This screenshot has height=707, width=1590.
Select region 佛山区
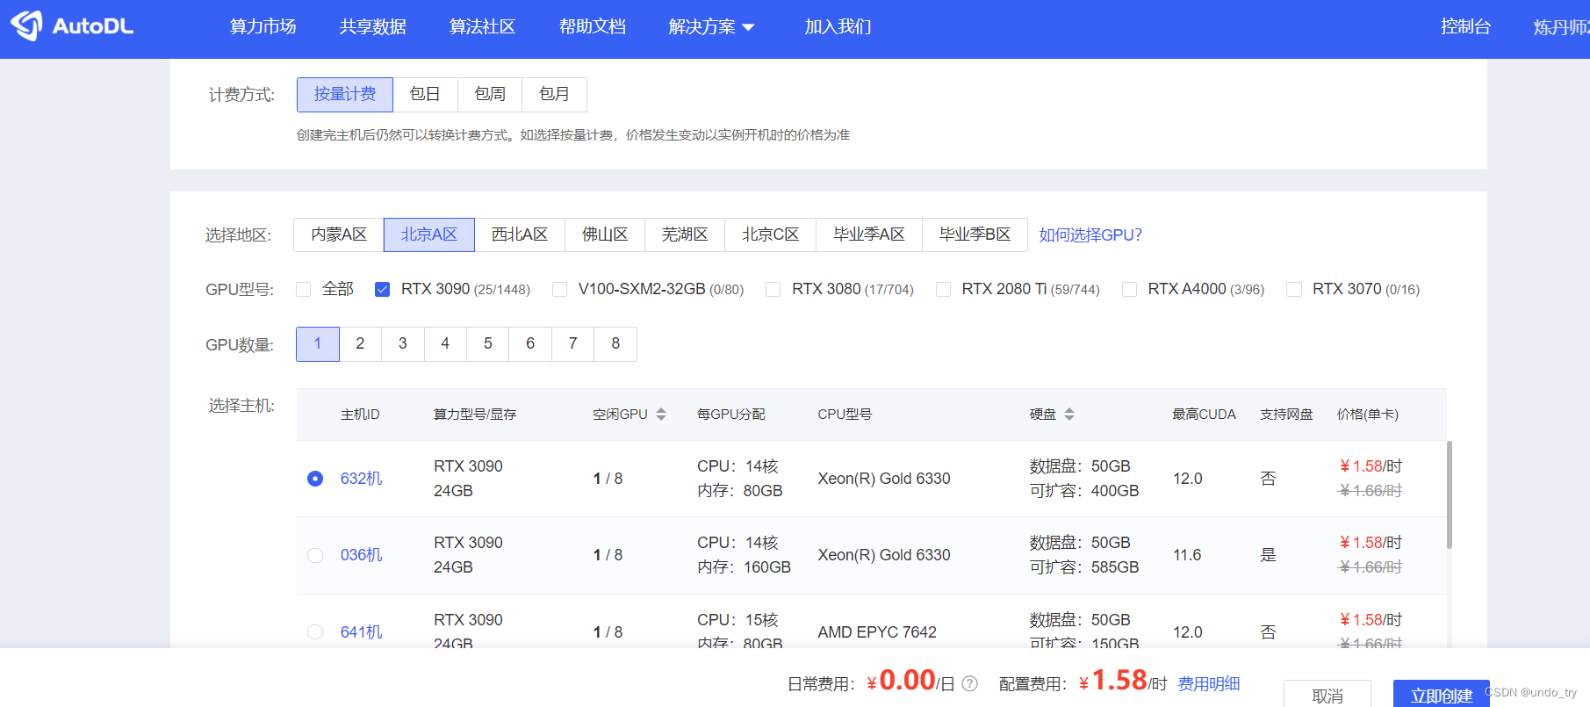coord(605,234)
